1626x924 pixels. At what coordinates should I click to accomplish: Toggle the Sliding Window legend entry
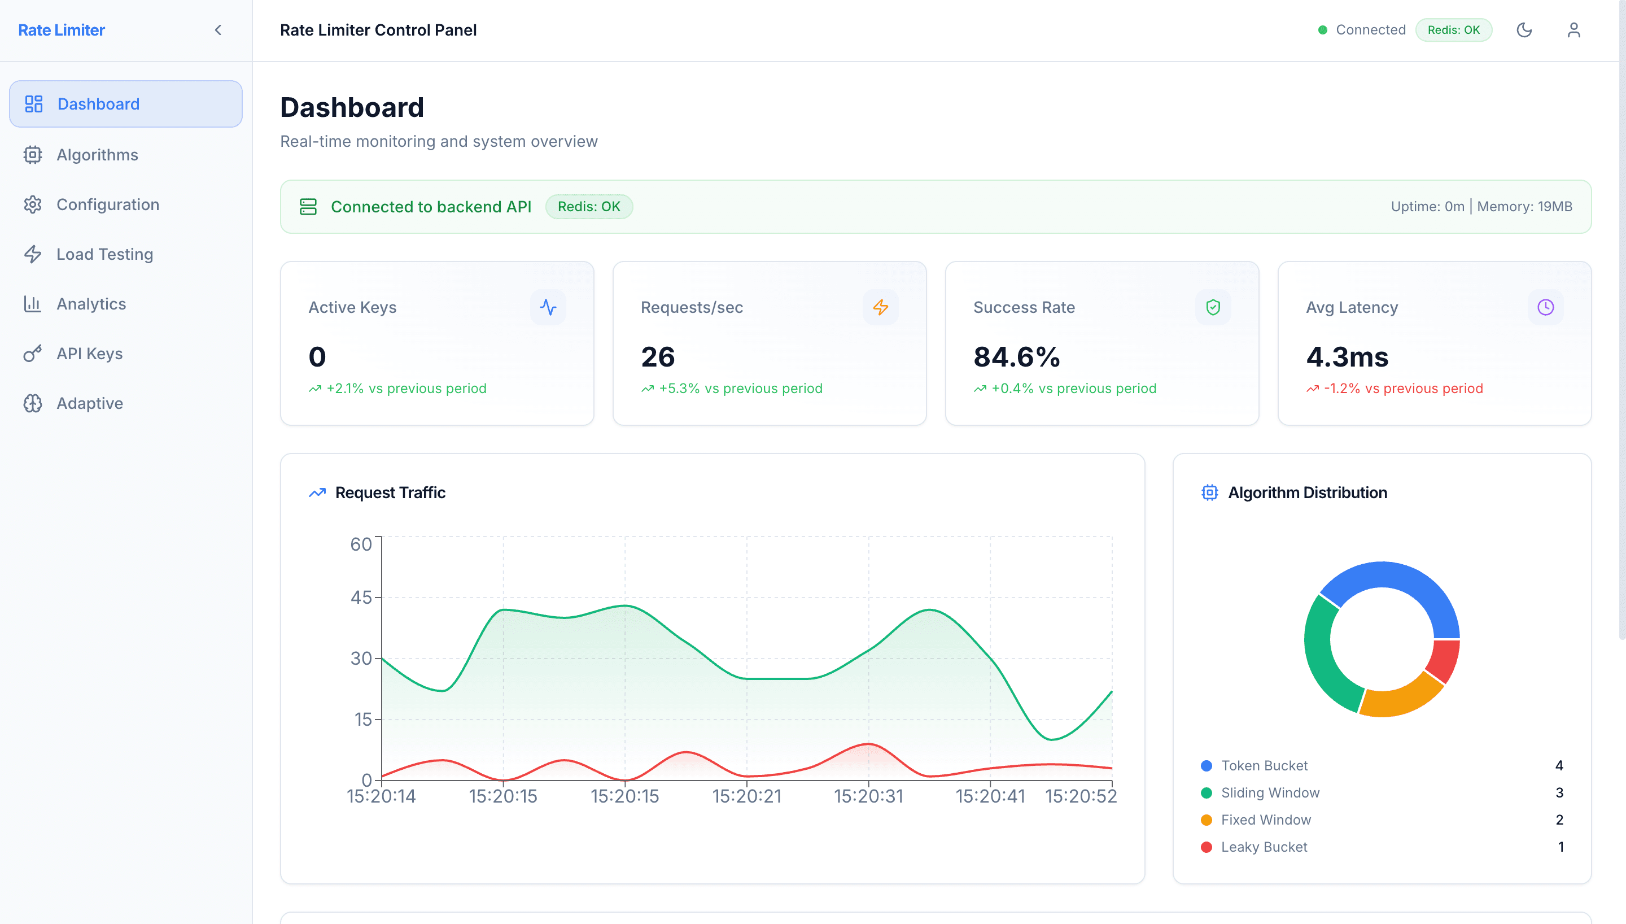pos(1270,792)
